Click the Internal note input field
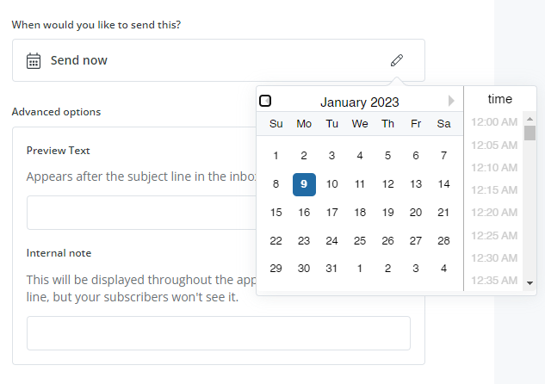The image size is (545, 384). [x=219, y=333]
